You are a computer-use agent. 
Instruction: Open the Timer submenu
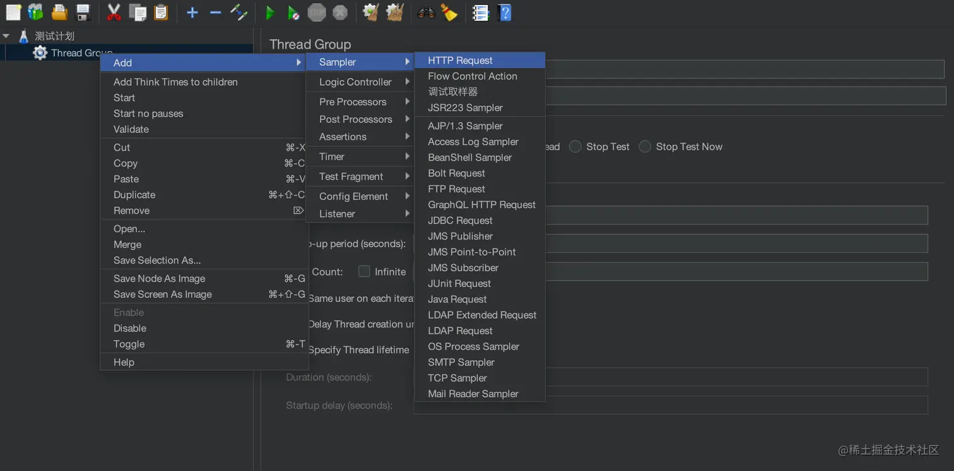360,156
